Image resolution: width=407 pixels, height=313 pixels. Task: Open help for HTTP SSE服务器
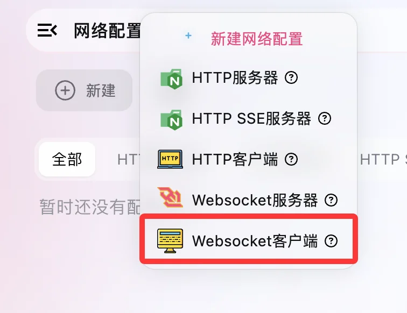pos(325,118)
